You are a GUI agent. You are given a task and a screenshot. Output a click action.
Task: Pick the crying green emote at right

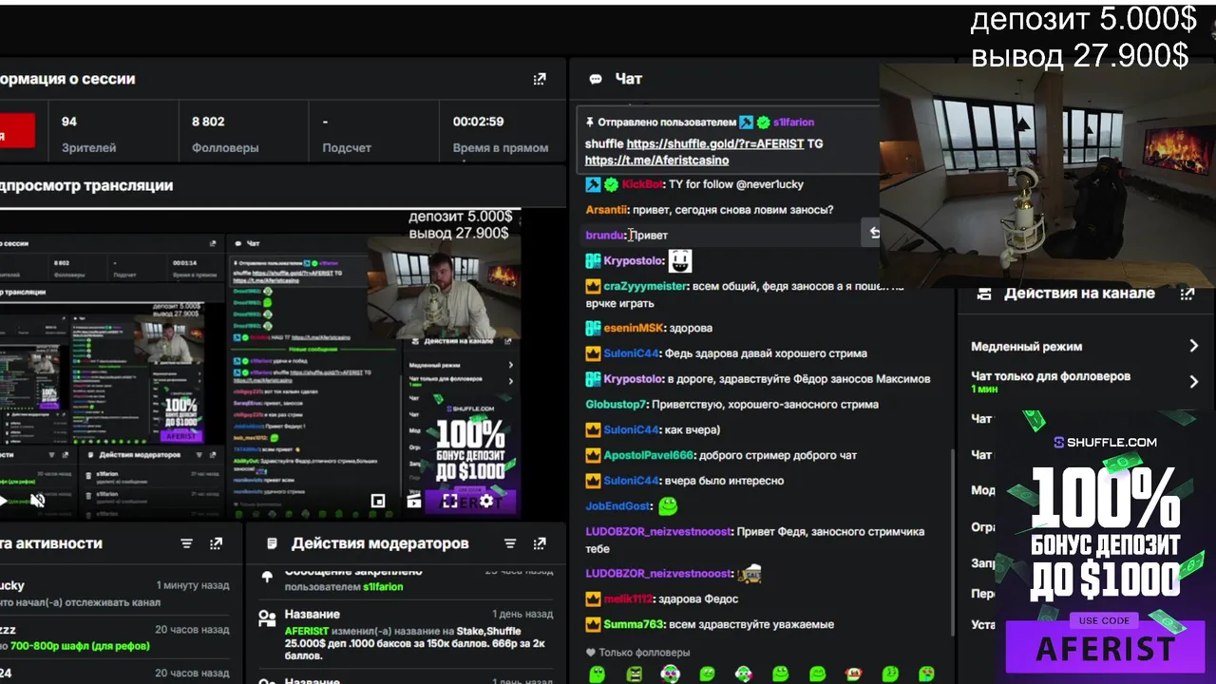[x=926, y=674]
